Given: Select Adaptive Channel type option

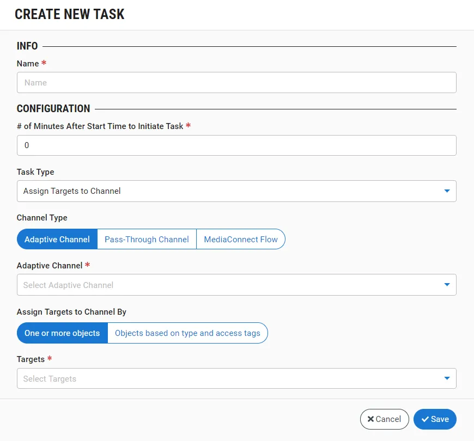Looking at the screenshot, I should pyautogui.click(x=57, y=239).
